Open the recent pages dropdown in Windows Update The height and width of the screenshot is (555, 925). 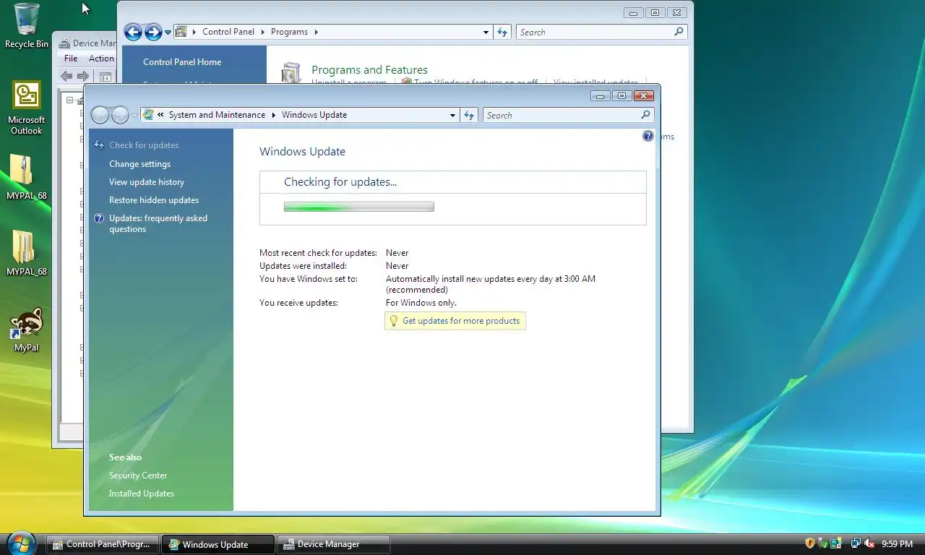134,116
